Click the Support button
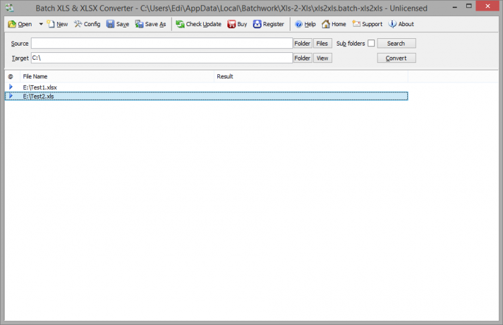This screenshot has height=325, width=503. [367, 24]
